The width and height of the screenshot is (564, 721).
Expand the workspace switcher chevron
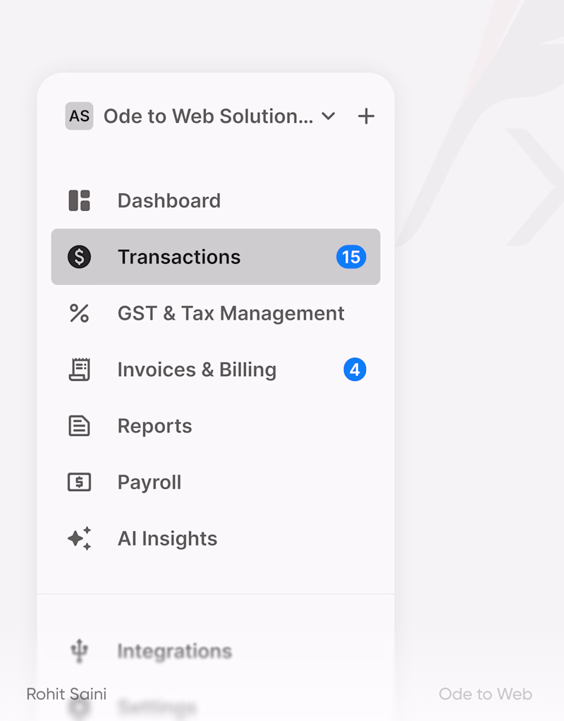tap(329, 116)
